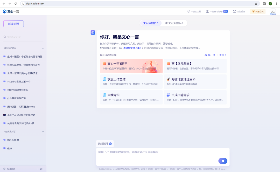
Task: Click the 开通会员 membership button
Action: pos(258,11)
